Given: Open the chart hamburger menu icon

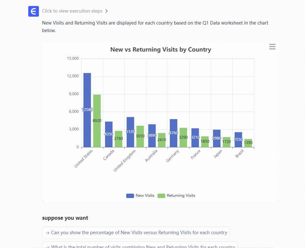Looking at the screenshot, I should (272, 47).
